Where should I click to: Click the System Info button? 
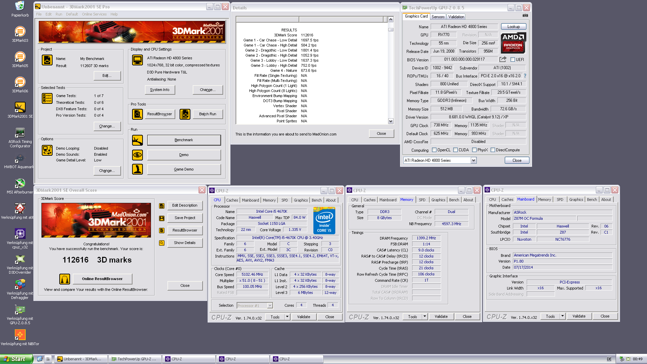click(160, 90)
